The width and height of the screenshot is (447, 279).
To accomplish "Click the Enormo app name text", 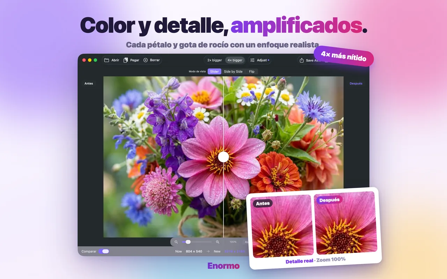I will pos(223,266).
